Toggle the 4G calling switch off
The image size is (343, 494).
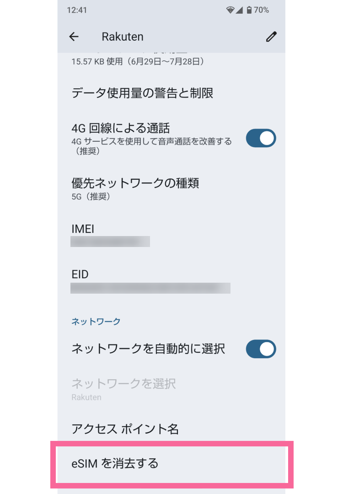(261, 138)
